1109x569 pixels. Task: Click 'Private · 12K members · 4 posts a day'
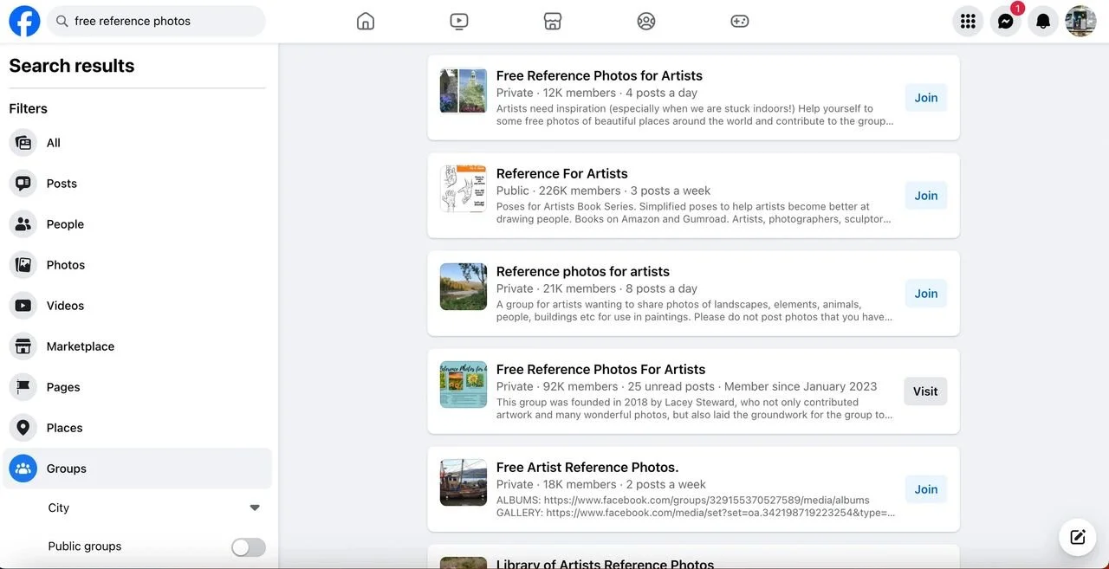point(597,93)
